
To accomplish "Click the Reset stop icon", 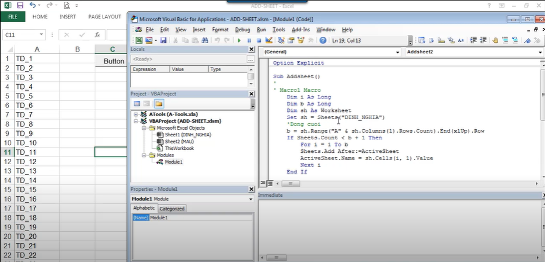I will coord(259,40).
